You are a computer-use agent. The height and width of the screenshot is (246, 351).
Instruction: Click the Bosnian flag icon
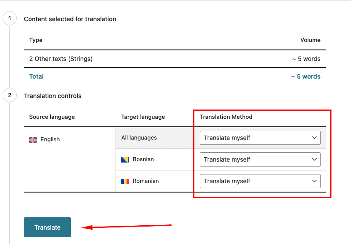[125, 160]
